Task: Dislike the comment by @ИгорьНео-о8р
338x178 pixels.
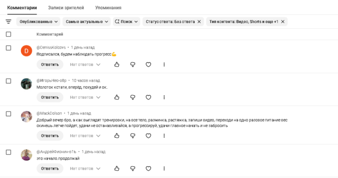Action: click(133, 97)
